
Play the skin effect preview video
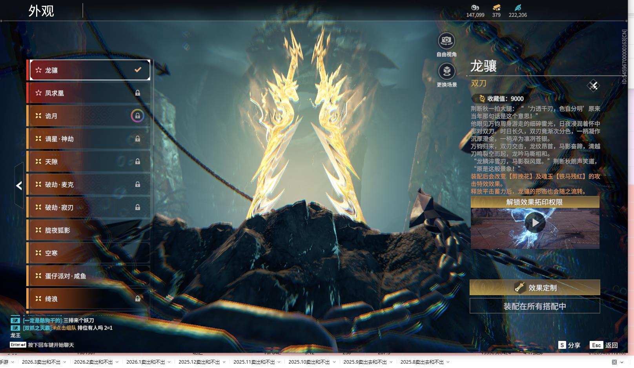[535, 223]
